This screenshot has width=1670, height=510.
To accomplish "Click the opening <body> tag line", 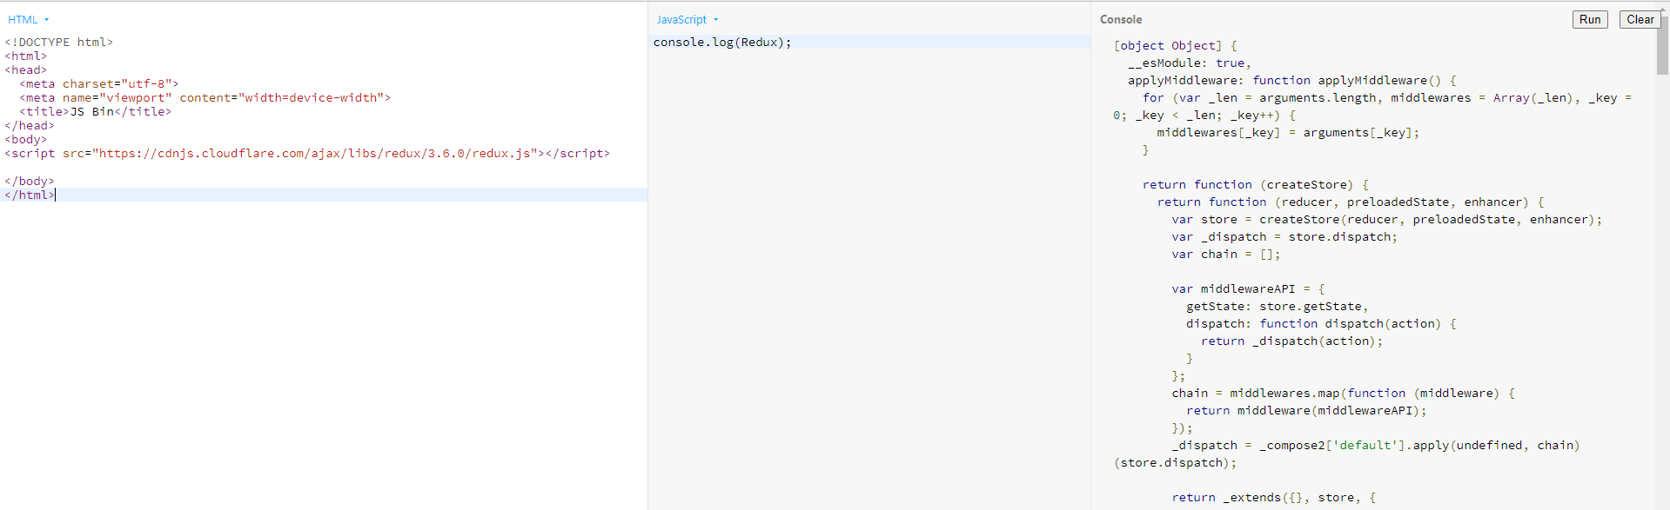I will [x=26, y=139].
